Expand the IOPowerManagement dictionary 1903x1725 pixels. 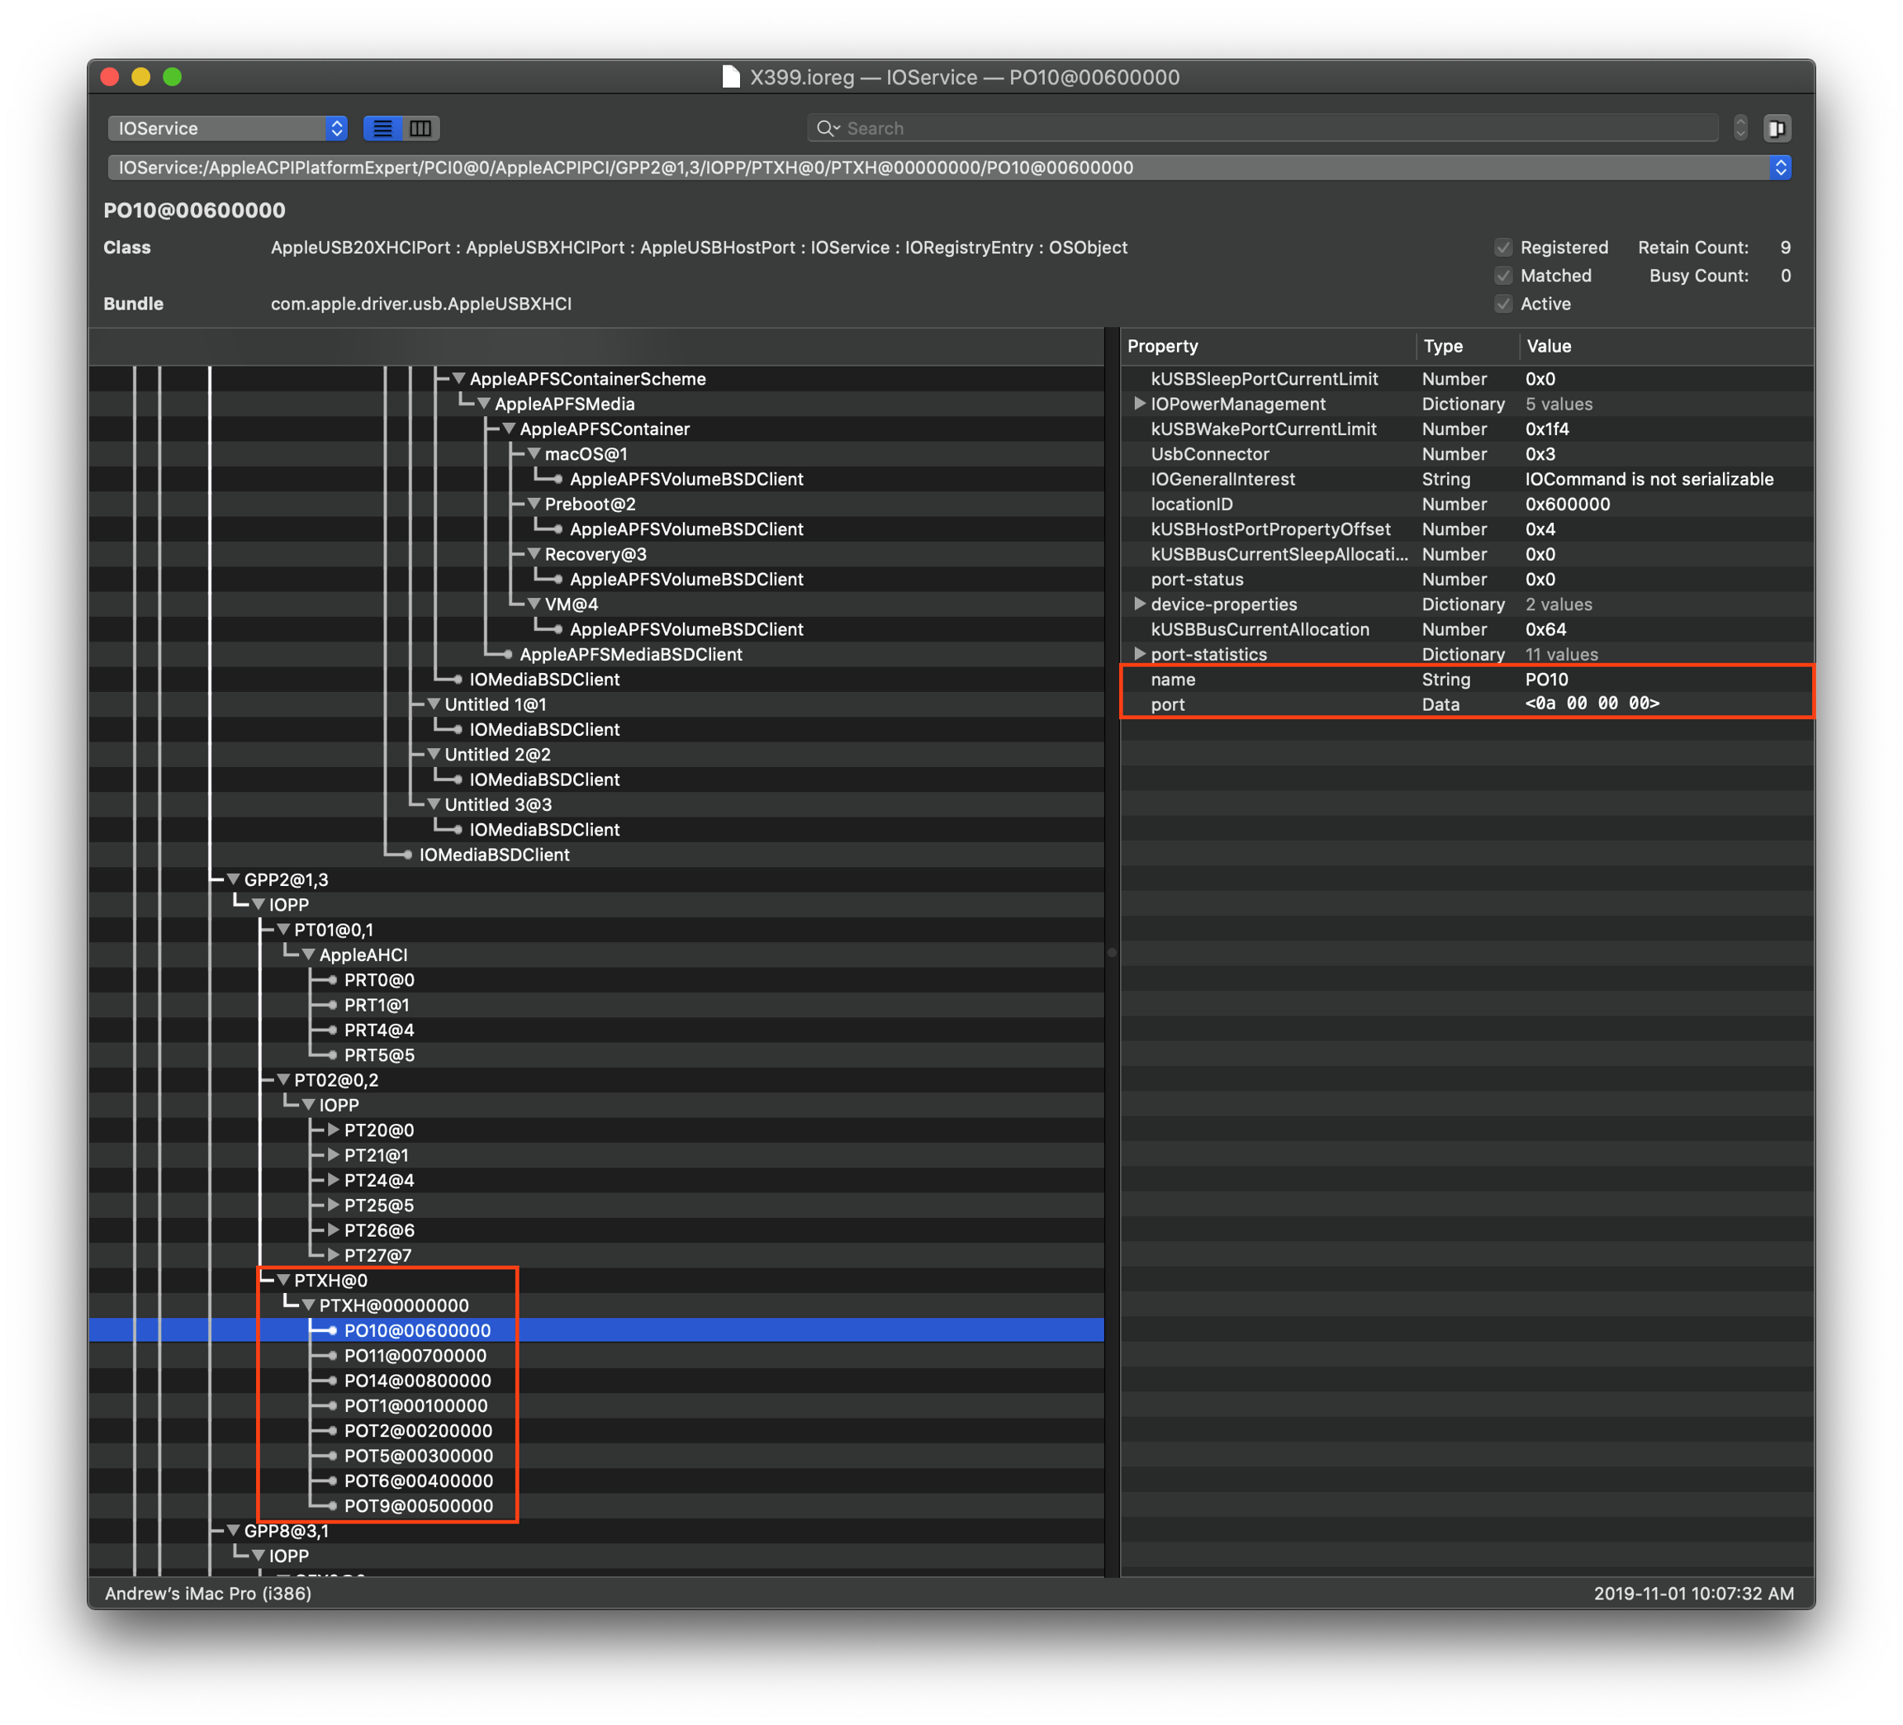pyautogui.click(x=1139, y=404)
